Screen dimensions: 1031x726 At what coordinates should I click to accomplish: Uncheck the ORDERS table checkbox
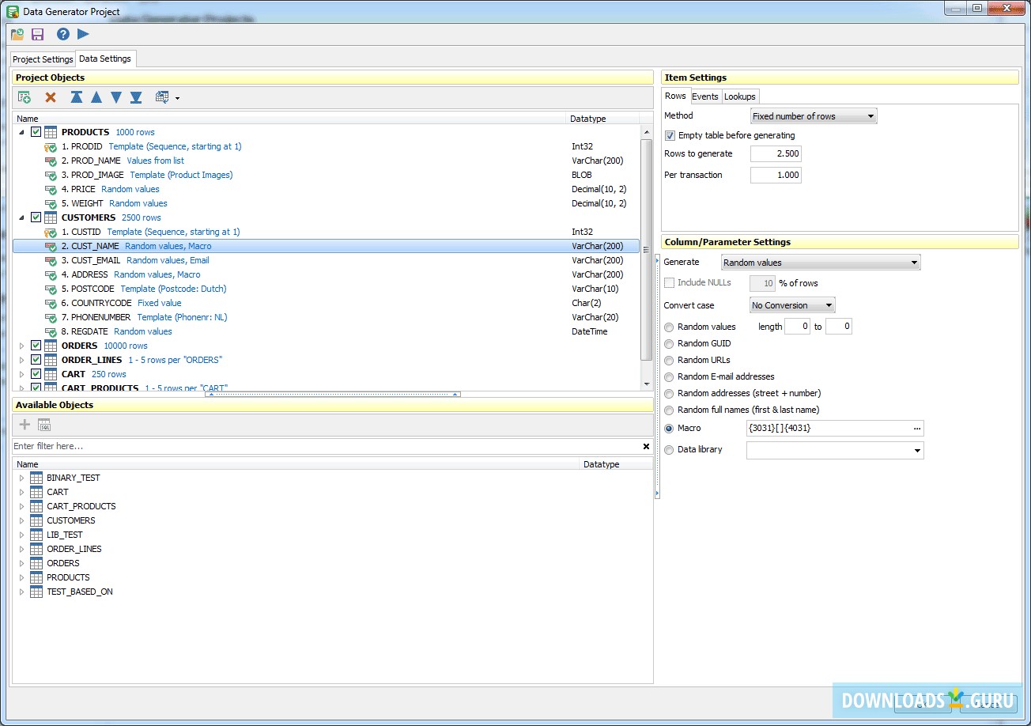pyautogui.click(x=36, y=346)
